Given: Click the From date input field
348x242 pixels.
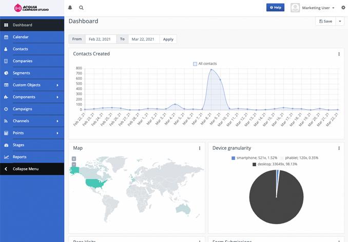Looking at the screenshot, I should tap(101, 39).
